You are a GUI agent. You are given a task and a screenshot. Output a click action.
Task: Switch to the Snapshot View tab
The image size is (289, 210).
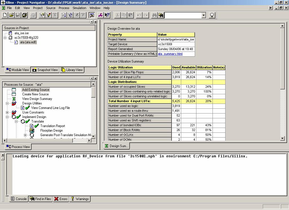[x=45, y=70]
